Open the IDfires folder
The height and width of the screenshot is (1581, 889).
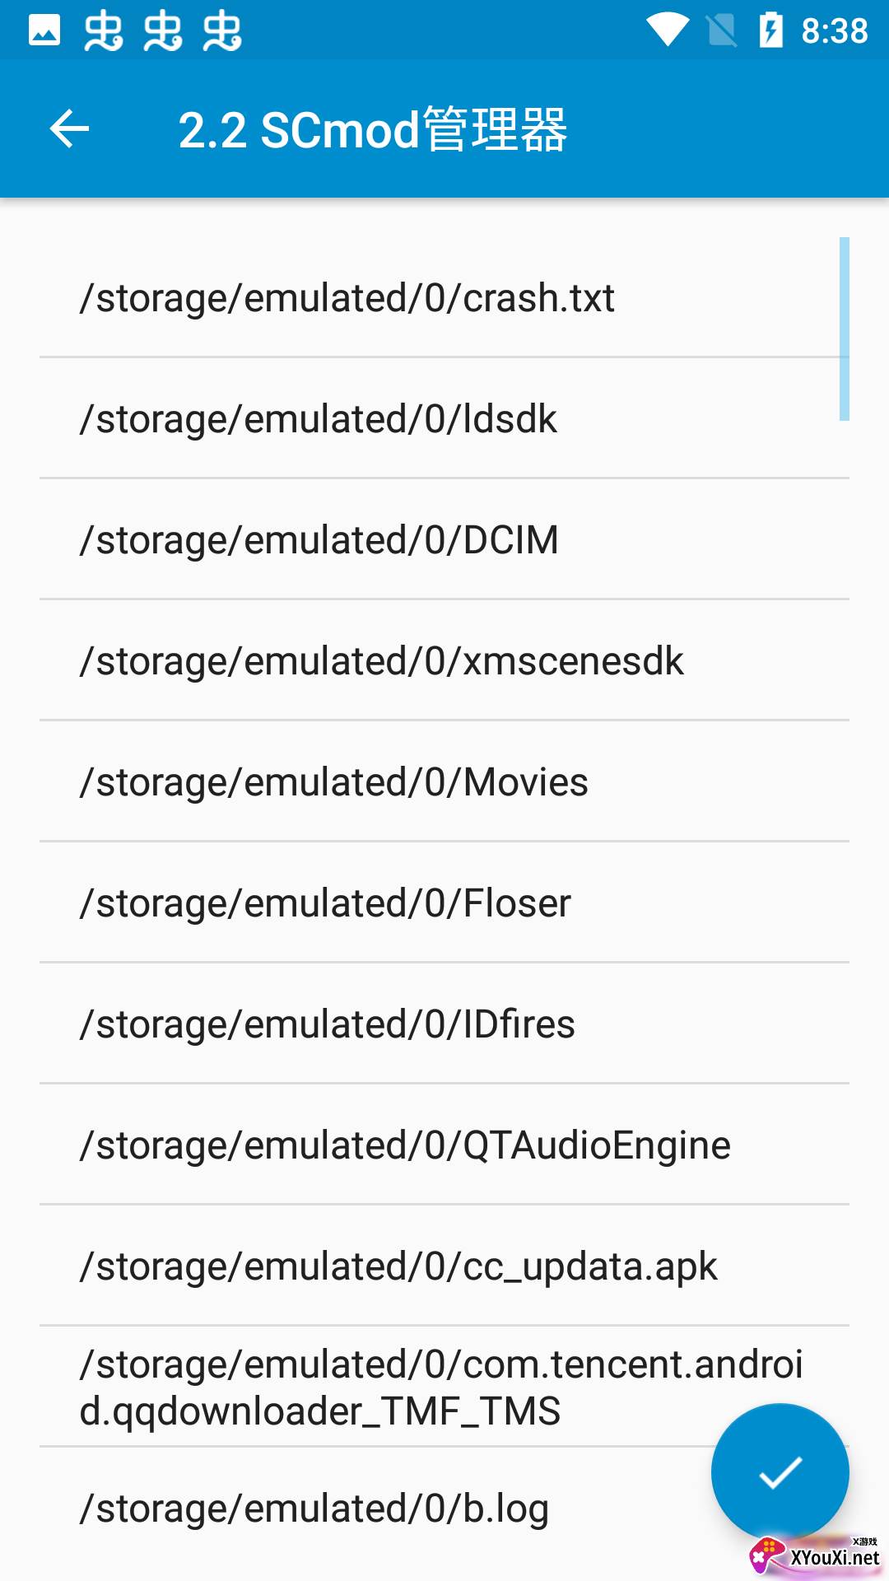click(327, 1024)
